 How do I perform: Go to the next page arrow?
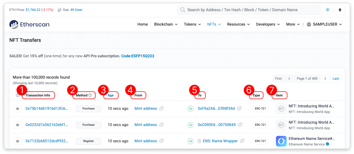point(325,79)
